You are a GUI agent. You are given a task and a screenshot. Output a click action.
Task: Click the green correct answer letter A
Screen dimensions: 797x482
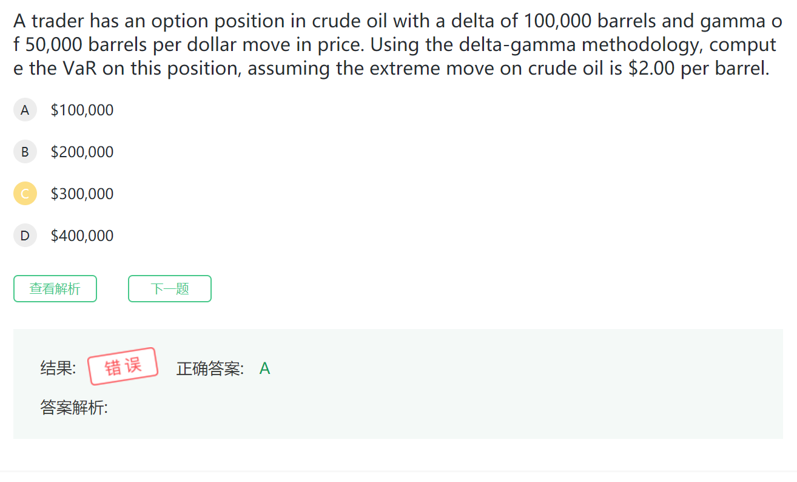tap(264, 368)
